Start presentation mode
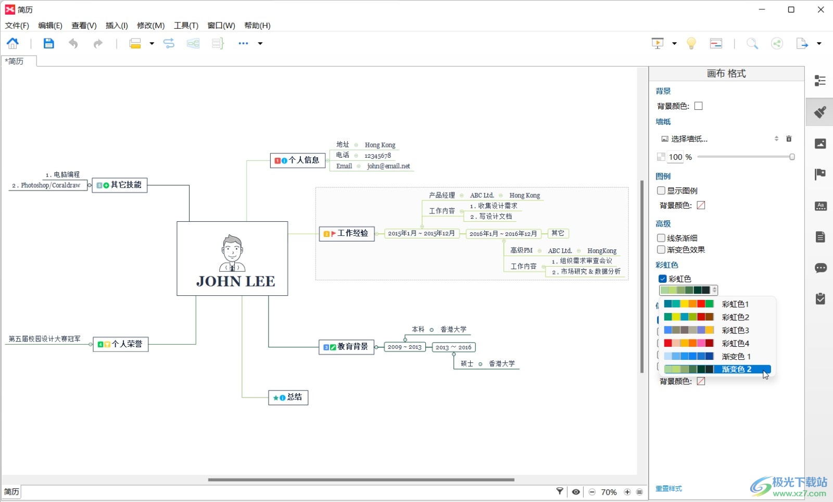Viewport: 833px width, 502px height. [x=658, y=43]
